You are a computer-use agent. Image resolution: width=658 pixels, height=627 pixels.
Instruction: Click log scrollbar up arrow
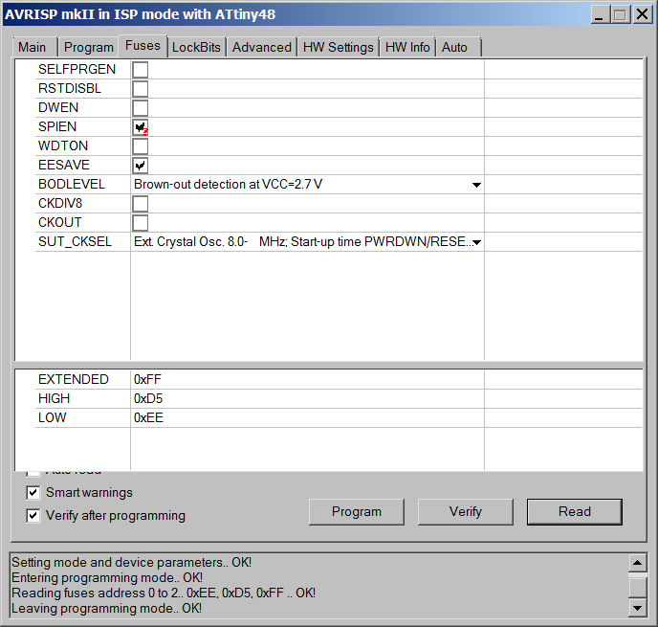tap(637, 563)
